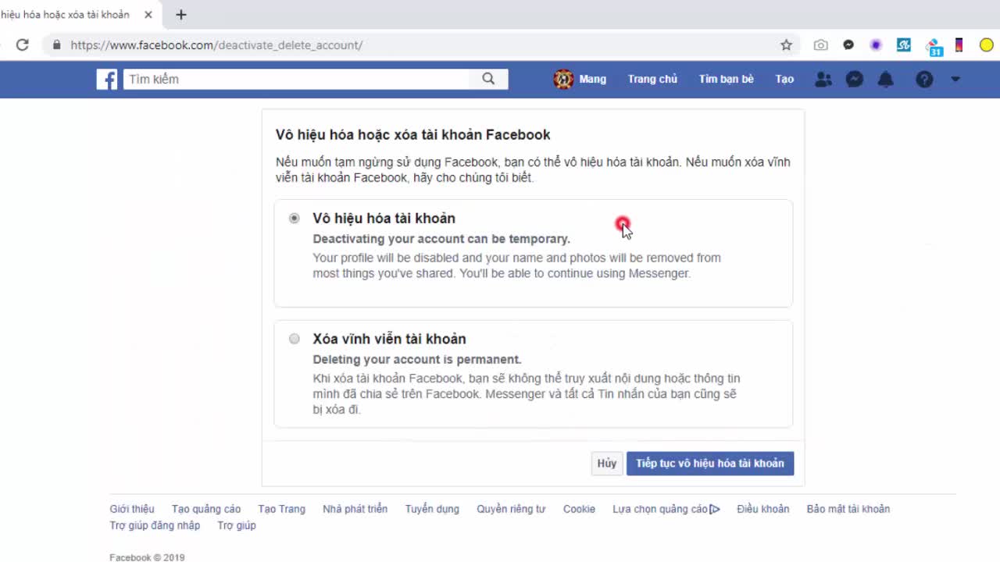Click the Facebook logo icon
This screenshot has height=562, width=1000.
pyautogui.click(x=107, y=79)
